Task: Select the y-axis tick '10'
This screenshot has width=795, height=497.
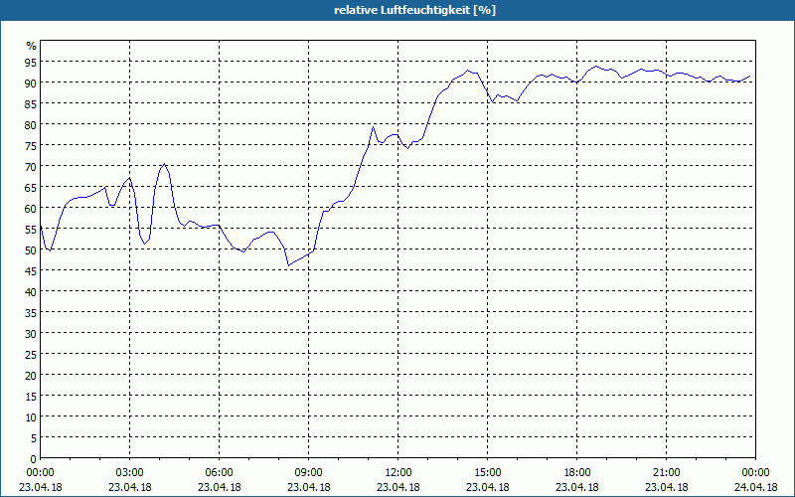Action: 31,417
